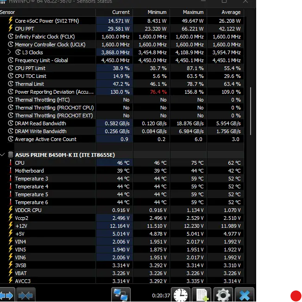Click lightning icon beside +12V
The height and width of the screenshot is (302, 302).
[x=11, y=225]
